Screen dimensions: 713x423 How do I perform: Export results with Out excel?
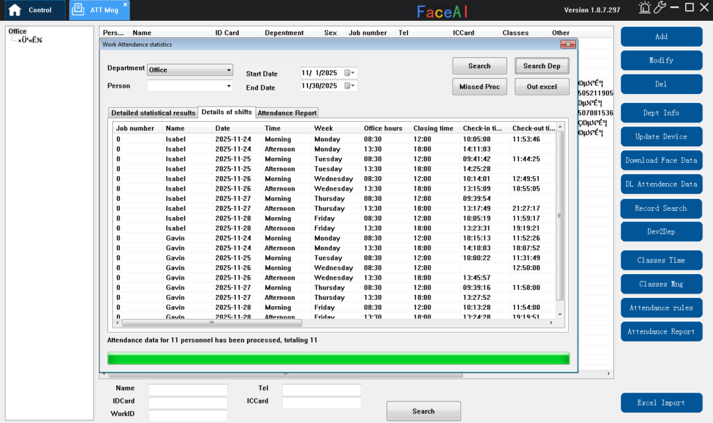point(542,87)
